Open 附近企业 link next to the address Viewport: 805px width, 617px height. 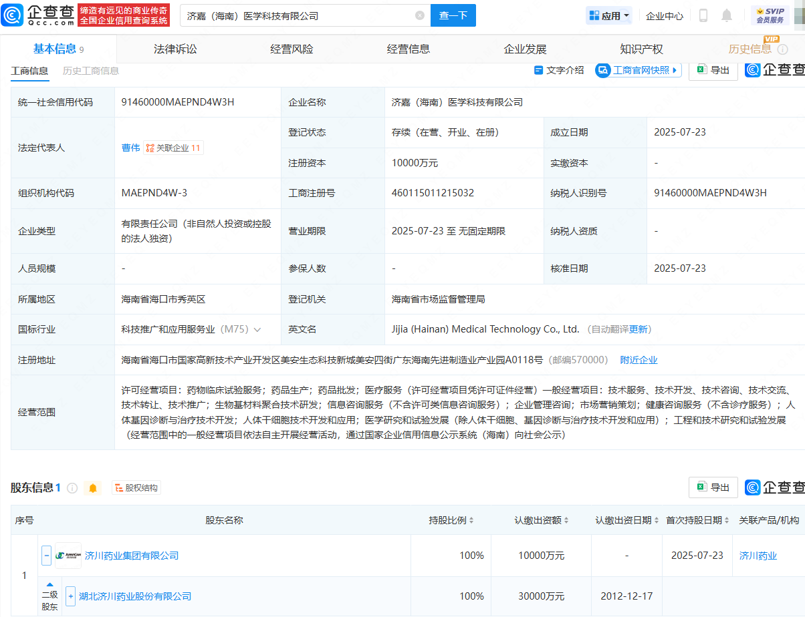point(639,360)
